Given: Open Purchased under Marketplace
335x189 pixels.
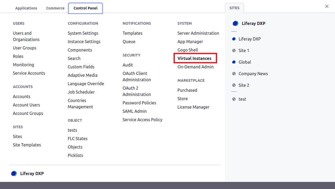Looking at the screenshot, I should point(187,90).
